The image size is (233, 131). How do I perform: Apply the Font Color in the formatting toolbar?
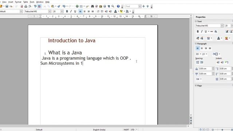(115, 11)
